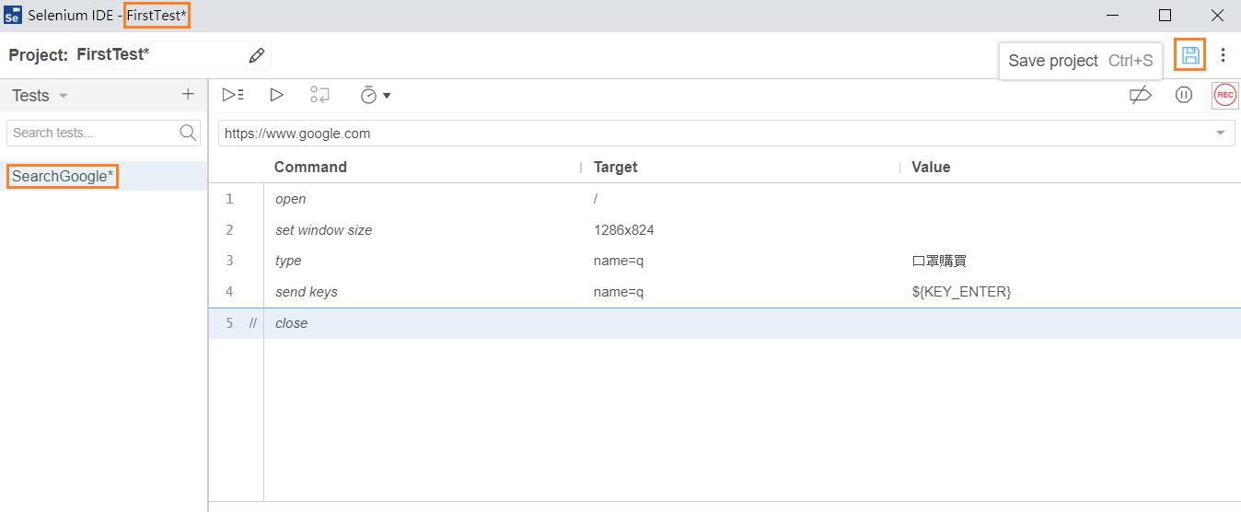Run all tests in the suite
The width and height of the screenshot is (1241, 512).
pyautogui.click(x=233, y=94)
